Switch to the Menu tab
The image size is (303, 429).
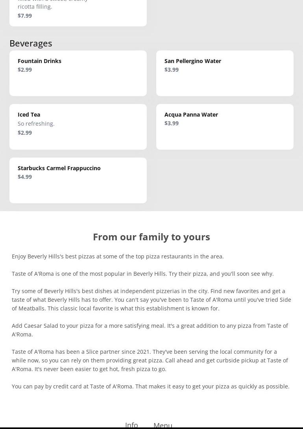point(163,424)
